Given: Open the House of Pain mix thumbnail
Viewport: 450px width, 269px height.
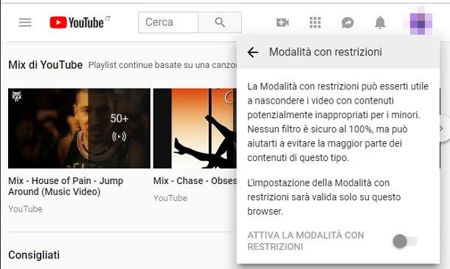Looking at the screenshot, I should 79,128.
